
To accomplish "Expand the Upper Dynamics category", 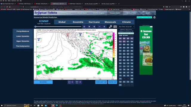I will click(x=23, y=41).
